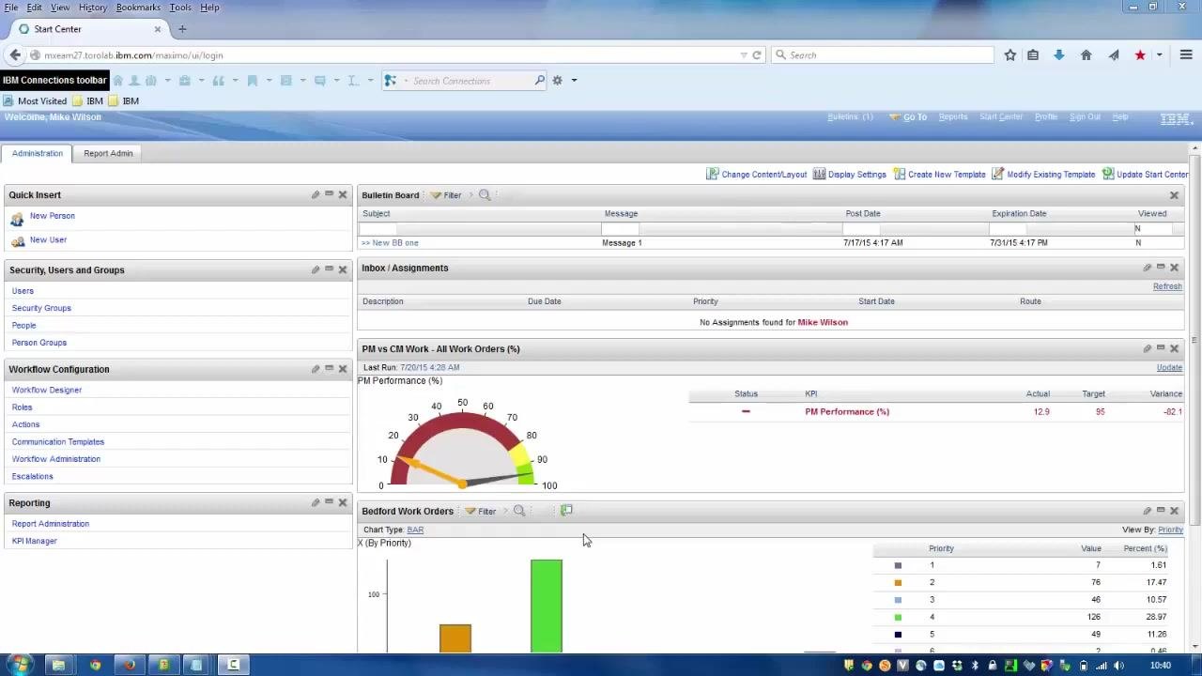The height and width of the screenshot is (676, 1202).
Task: Click the Bulletin Board search magnifier icon
Action: point(485,194)
